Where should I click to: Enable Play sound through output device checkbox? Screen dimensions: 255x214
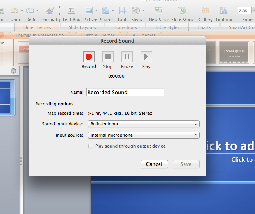(91, 146)
